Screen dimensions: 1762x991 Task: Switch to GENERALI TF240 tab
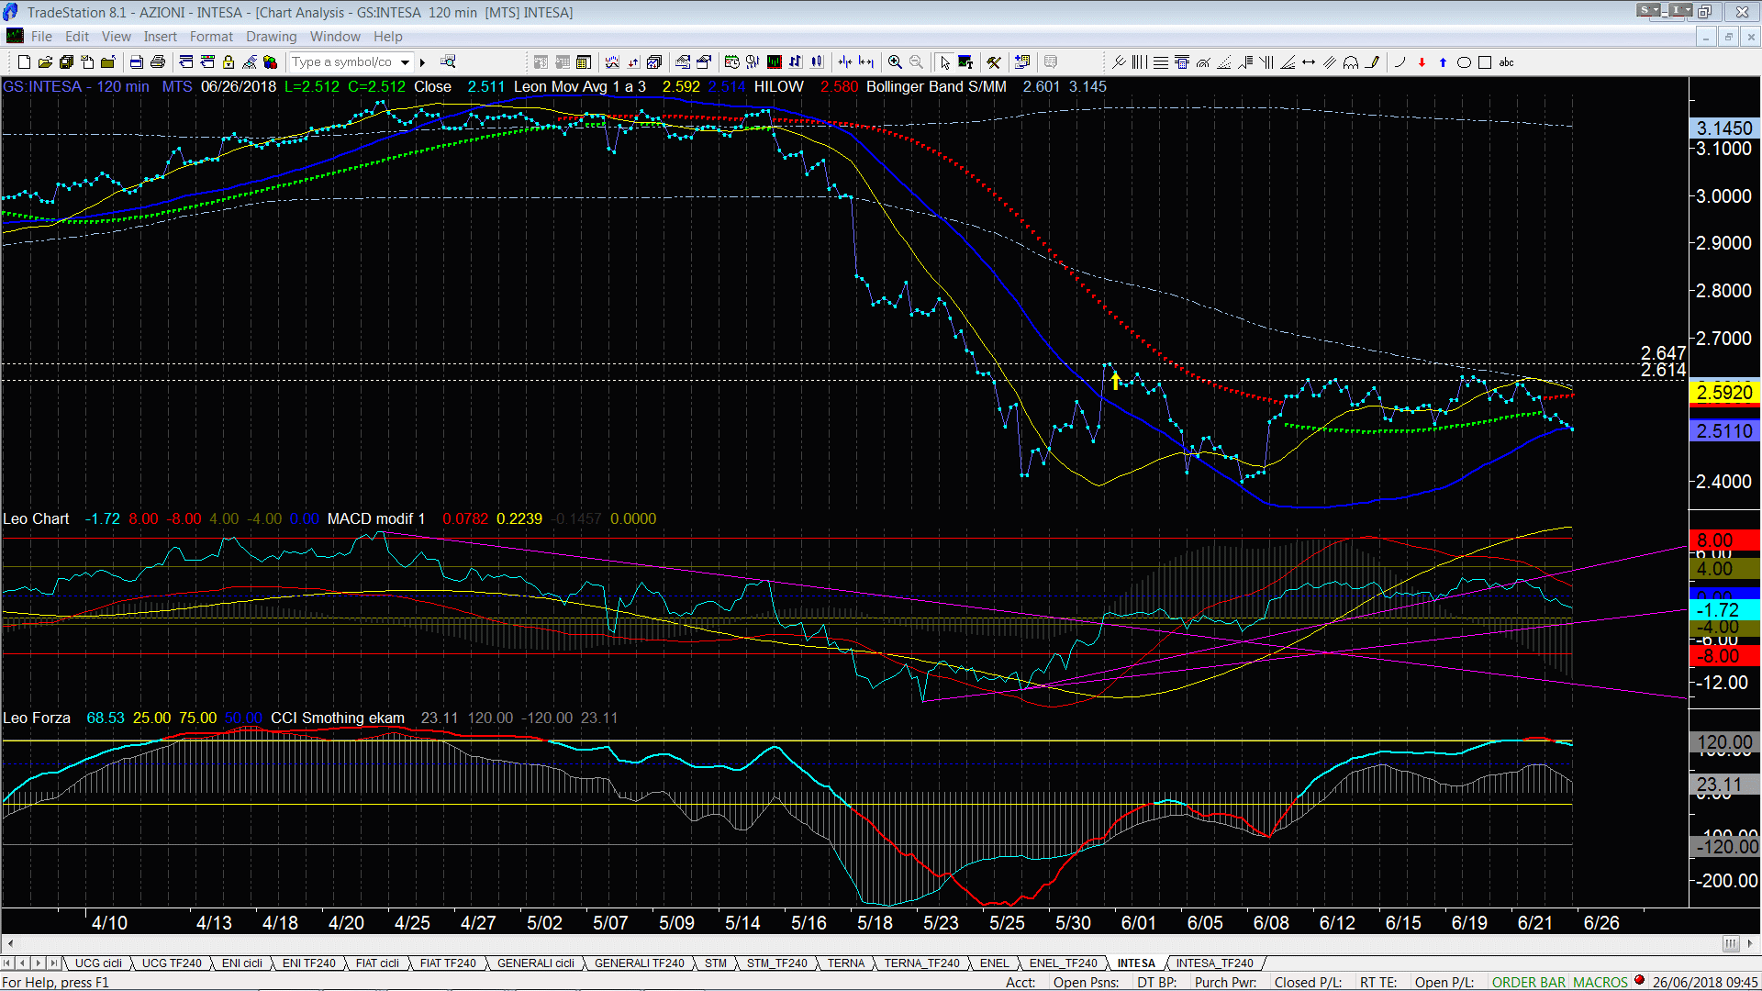click(x=639, y=963)
